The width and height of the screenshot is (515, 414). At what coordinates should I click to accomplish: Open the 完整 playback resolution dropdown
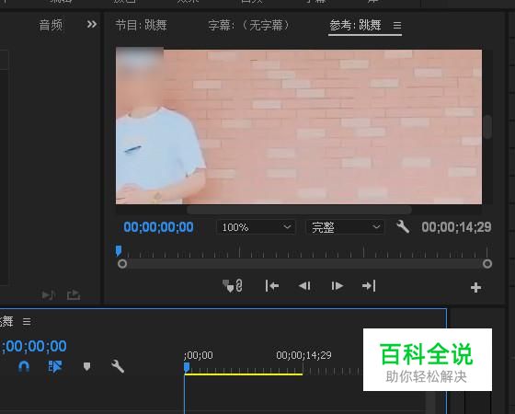coord(345,227)
